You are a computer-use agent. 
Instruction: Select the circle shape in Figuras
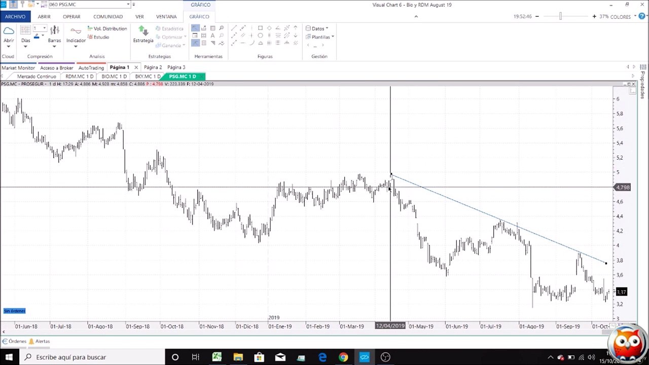click(x=260, y=35)
